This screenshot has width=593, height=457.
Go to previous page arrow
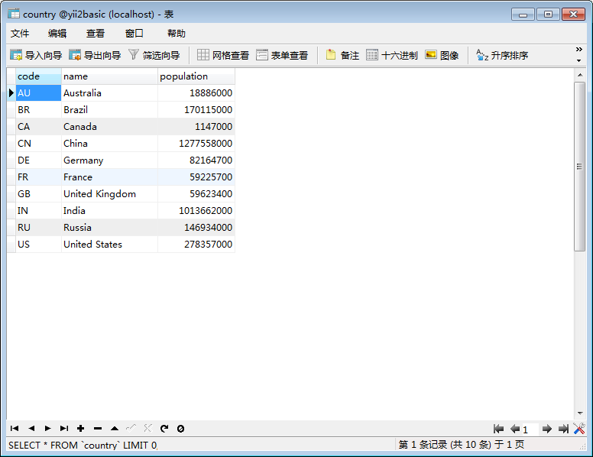[x=515, y=429]
